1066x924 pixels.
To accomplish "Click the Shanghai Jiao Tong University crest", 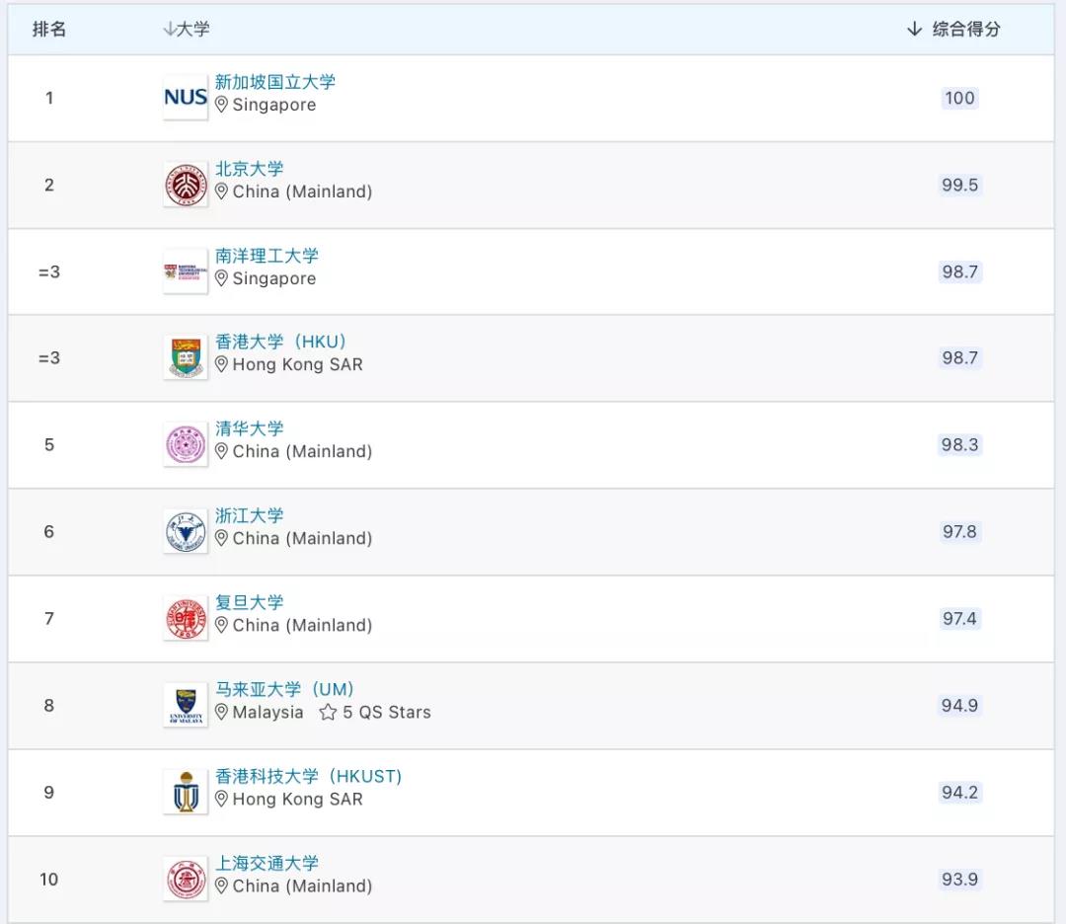I will 185,879.
